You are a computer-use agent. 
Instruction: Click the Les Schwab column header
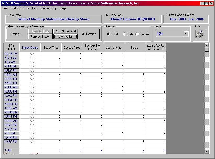114,48
